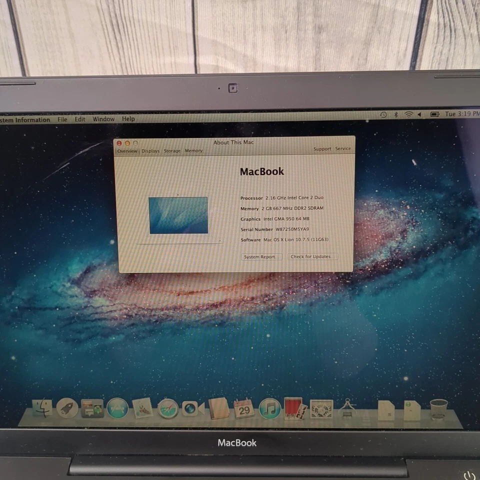Open the Help menu
The height and width of the screenshot is (480, 480).
pos(128,119)
